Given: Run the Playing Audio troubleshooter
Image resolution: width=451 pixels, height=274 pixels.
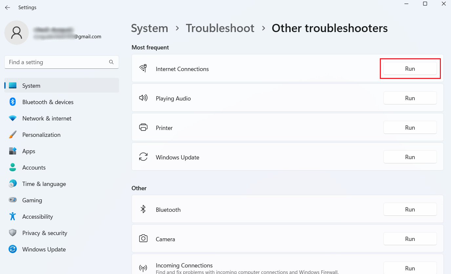Looking at the screenshot, I should point(410,98).
